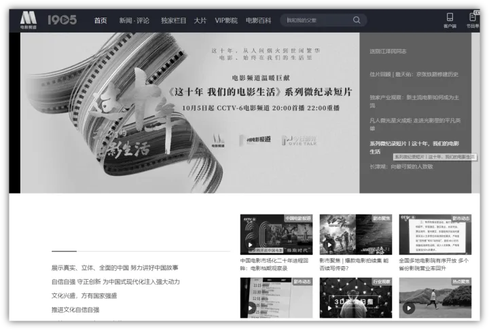Click the 中国电影报道 tag on thumbnail
489x330 pixels.
[x=298, y=219]
